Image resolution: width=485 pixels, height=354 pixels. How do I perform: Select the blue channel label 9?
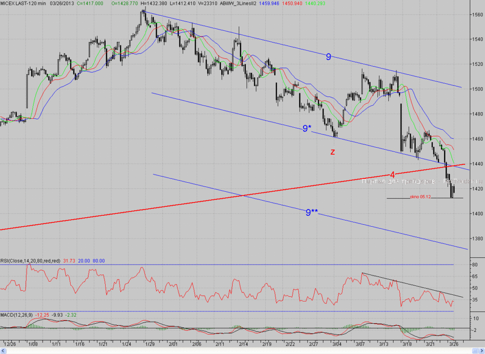pos(329,57)
